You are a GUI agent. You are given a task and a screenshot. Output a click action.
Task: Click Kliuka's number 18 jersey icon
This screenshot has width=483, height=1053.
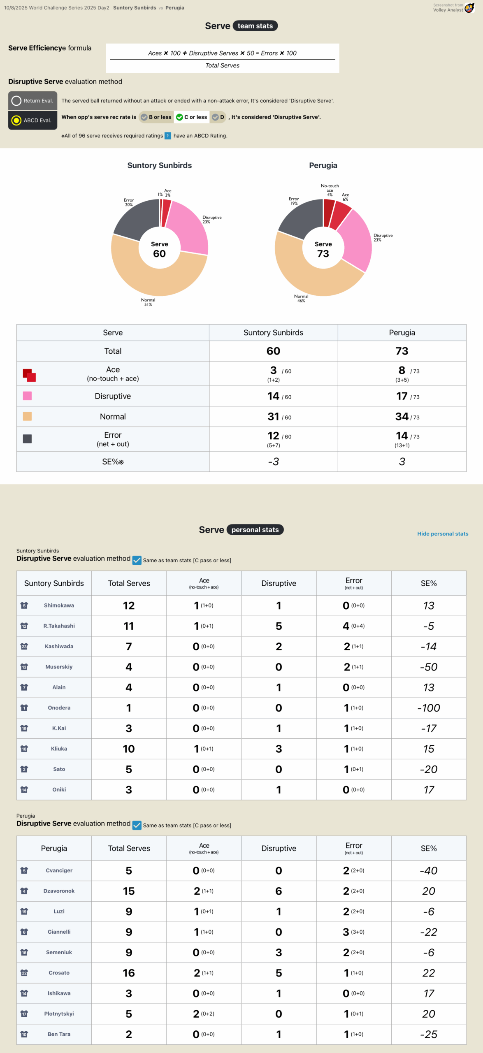pyautogui.click(x=24, y=749)
